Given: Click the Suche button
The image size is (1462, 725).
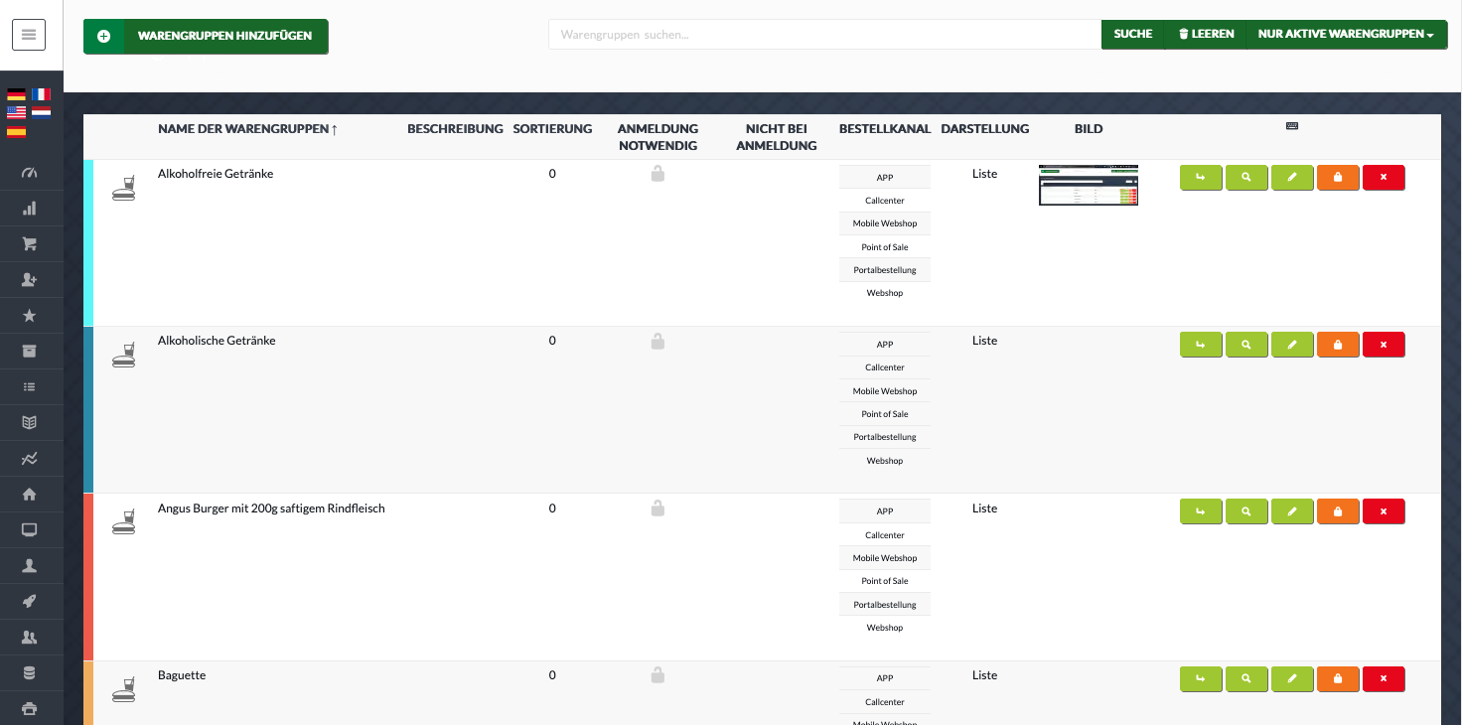Looking at the screenshot, I should coord(1133,34).
